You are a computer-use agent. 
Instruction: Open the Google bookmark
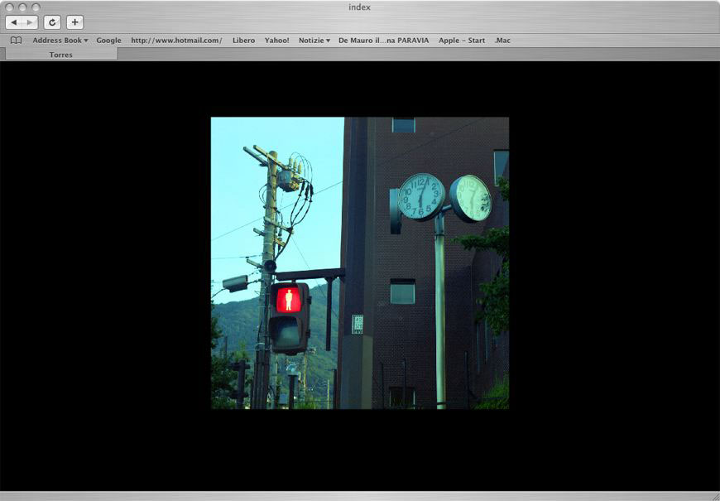point(108,41)
